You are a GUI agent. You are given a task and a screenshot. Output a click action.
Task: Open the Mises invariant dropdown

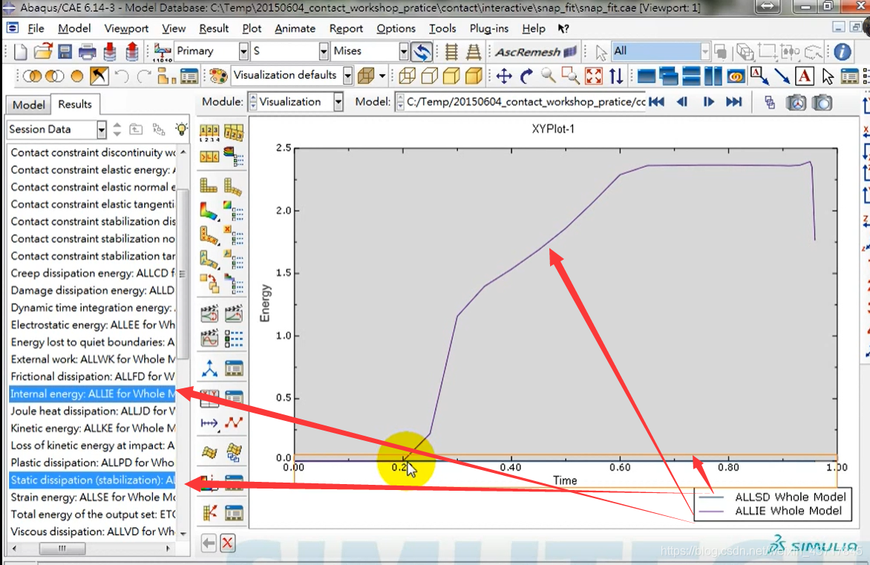tap(404, 52)
